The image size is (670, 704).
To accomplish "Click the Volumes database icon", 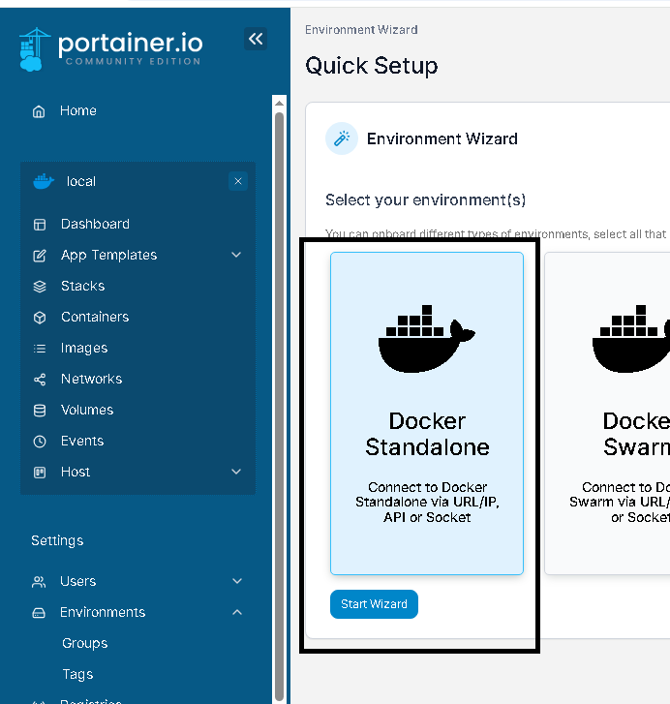I will 40,411.
